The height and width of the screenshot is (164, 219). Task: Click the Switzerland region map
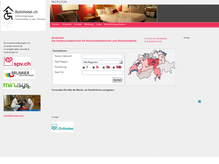(x=151, y=65)
